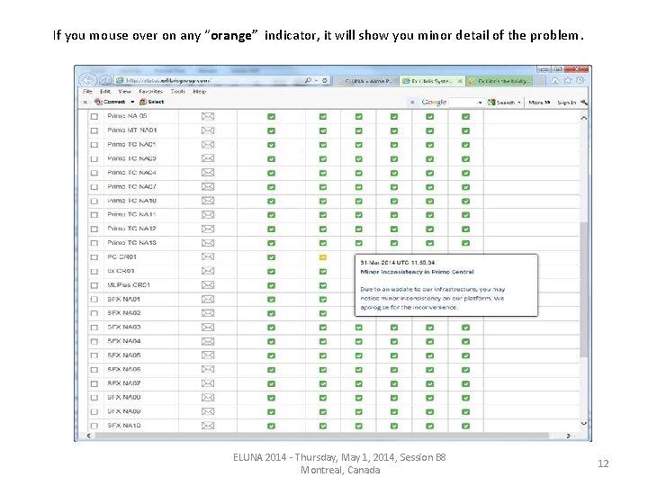Click the envelope icon for SFX NA01
This screenshot has height=486, width=648.
click(x=208, y=299)
